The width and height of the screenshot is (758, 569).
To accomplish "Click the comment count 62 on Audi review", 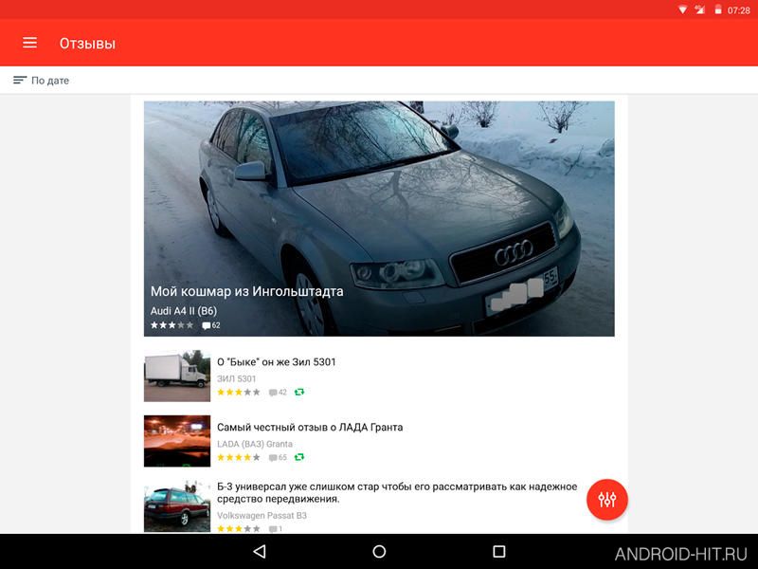I will click(x=211, y=325).
